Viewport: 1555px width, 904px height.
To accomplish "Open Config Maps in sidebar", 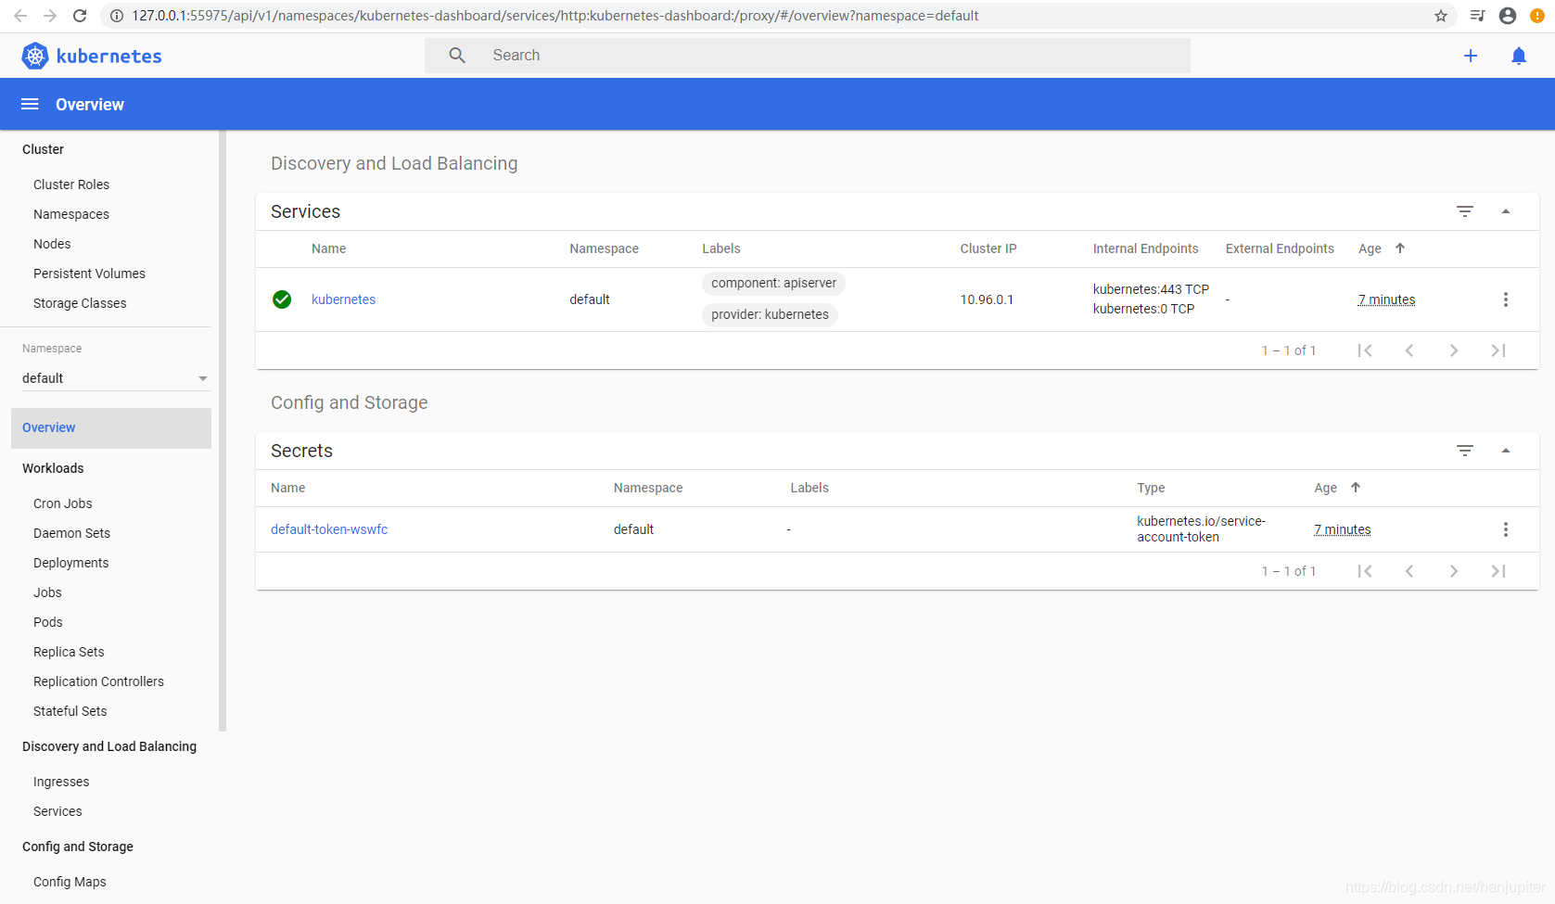I will [x=70, y=882].
